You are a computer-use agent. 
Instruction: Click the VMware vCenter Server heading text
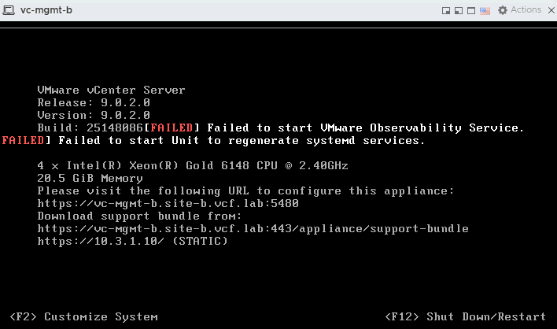click(111, 90)
